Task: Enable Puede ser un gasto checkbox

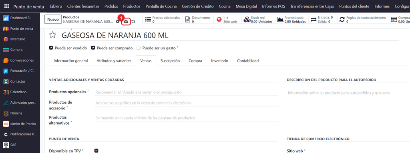Action: point(139,48)
